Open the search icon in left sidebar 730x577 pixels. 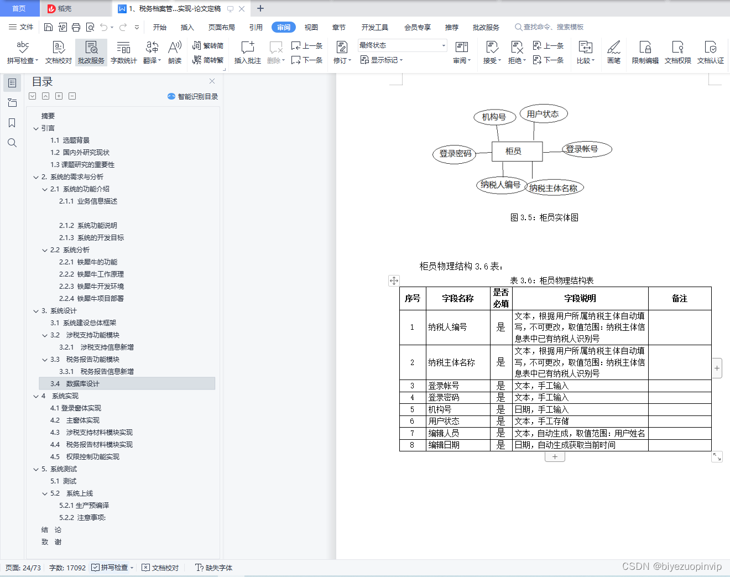(x=12, y=143)
